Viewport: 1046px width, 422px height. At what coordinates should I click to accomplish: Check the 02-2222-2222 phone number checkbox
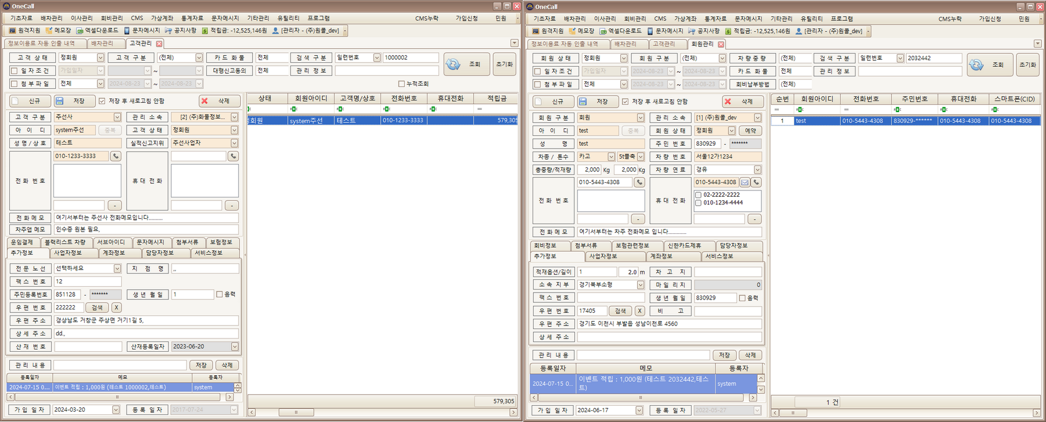coord(698,195)
